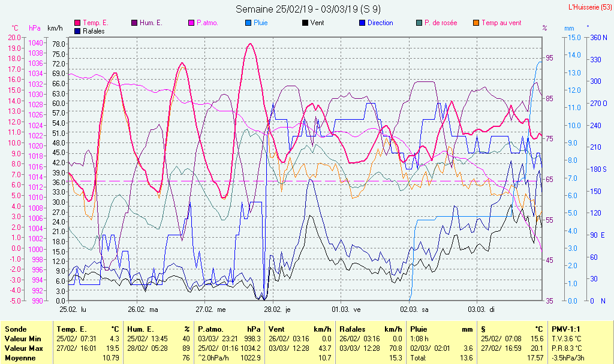Click the orange Temp au vent legend swatch

coord(476,23)
